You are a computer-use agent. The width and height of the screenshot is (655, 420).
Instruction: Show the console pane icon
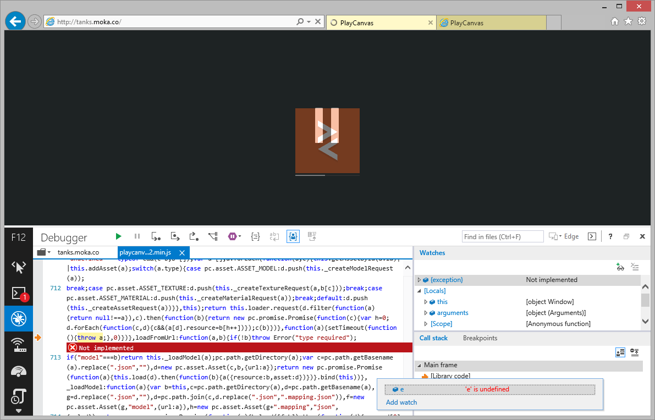[592, 237]
